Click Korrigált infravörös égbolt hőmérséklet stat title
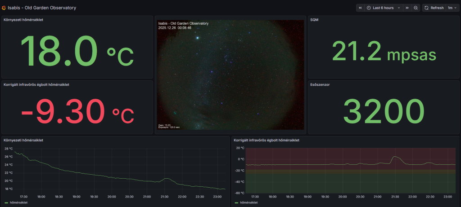This screenshot has height=207, width=461. [36, 84]
